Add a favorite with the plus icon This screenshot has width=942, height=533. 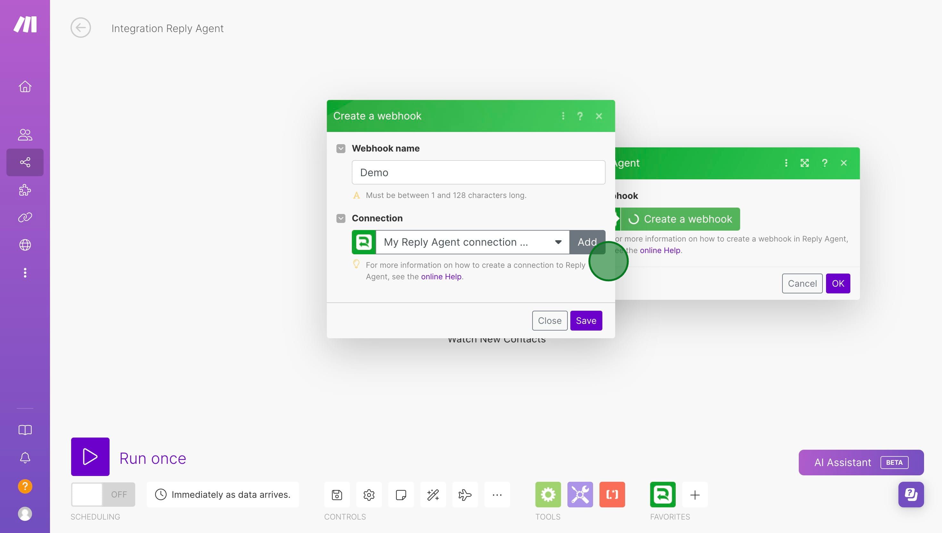(695, 495)
